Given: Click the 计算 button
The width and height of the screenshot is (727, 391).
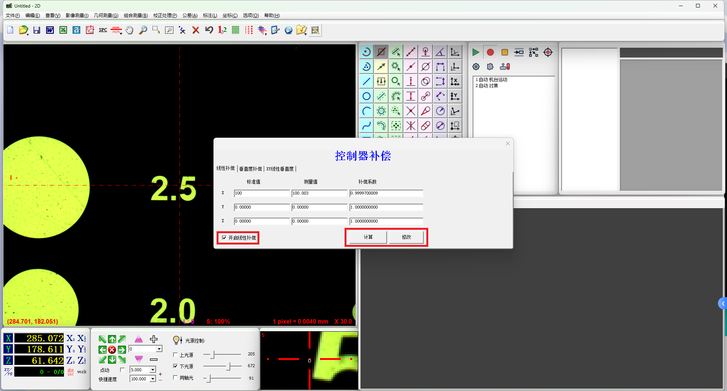Looking at the screenshot, I should pos(368,237).
